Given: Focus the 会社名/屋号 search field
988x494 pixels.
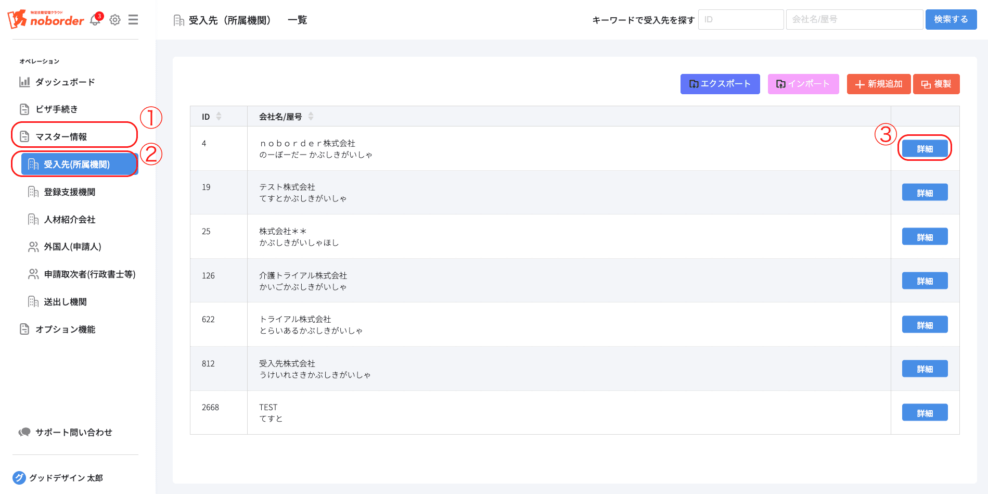Looking at the screenshot, I should 854,20.
